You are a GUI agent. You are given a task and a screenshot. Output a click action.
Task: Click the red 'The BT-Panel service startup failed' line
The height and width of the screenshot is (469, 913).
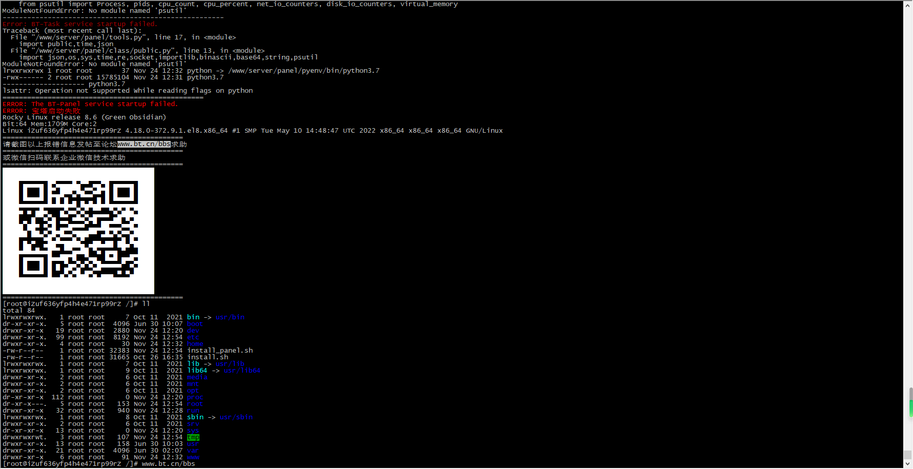click(x=90, y=104)
